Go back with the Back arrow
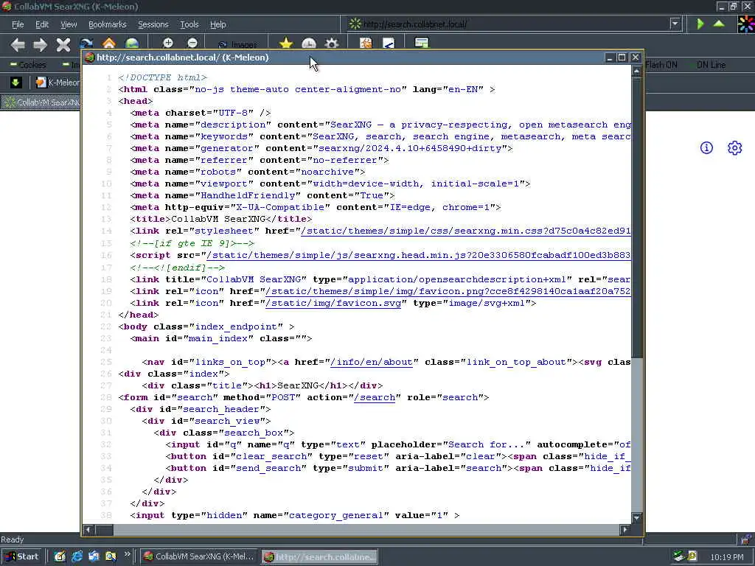This screenshot has width=755, height=566. coord(18,45)
